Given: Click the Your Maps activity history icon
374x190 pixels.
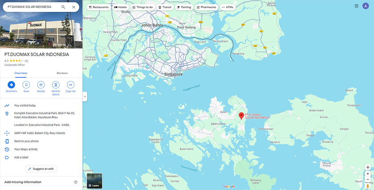Looking at the screenshot, I should 7,149.
